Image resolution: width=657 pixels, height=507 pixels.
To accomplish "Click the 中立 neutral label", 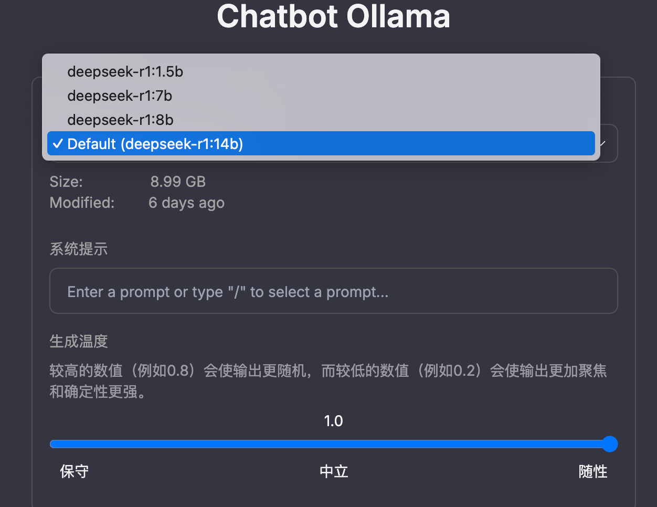I will click(x=334, y=471).
